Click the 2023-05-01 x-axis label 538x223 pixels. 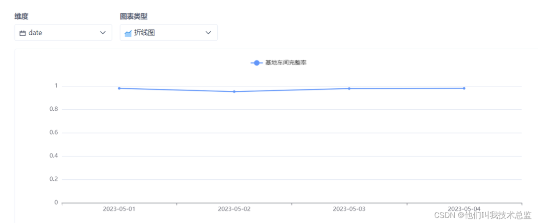tap(119, 209)
